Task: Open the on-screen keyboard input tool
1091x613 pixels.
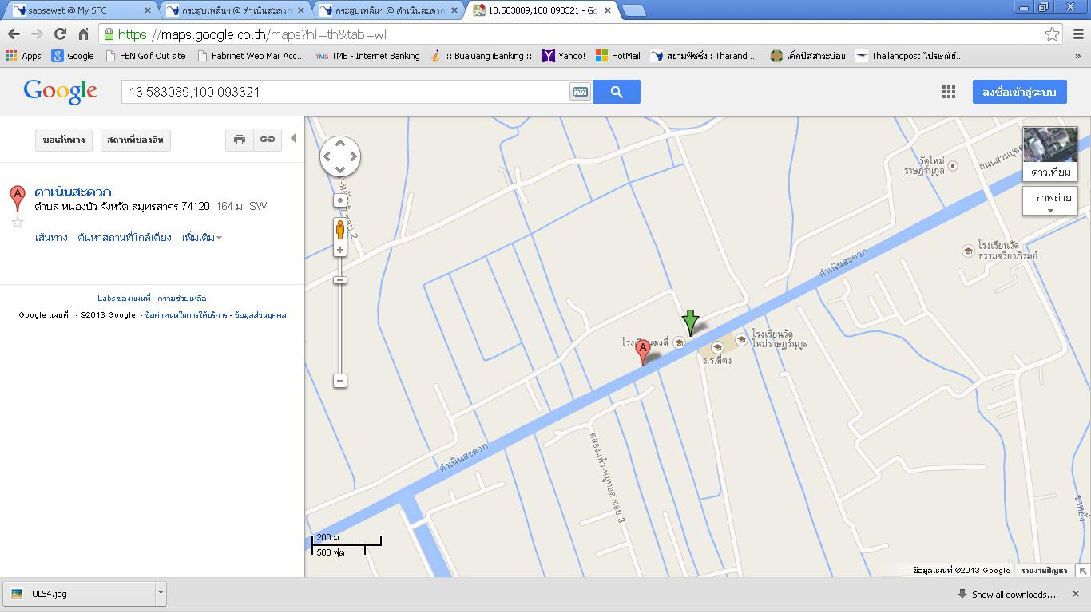Action: (580, 92)
